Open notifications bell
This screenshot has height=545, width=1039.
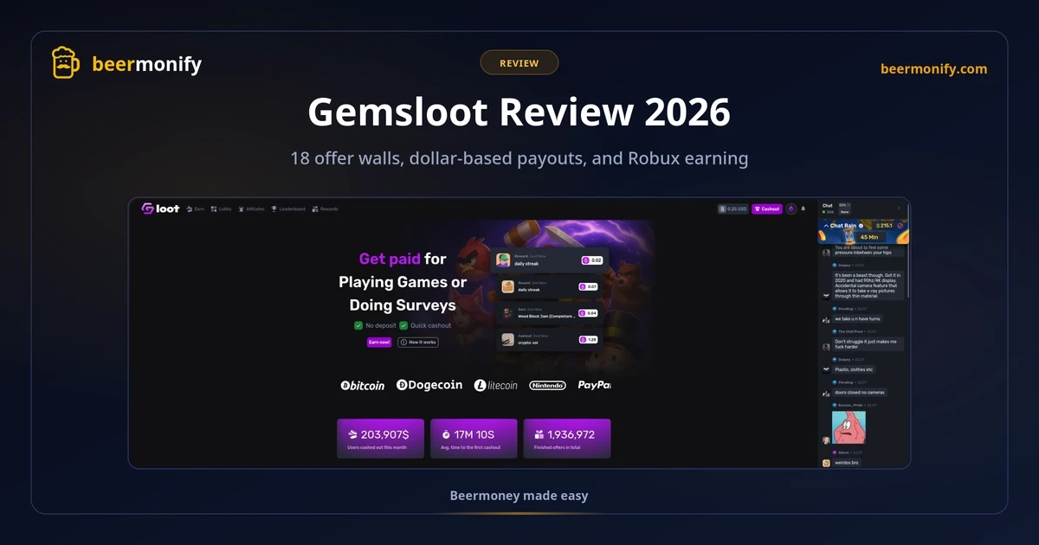click(x=803, y=208)
